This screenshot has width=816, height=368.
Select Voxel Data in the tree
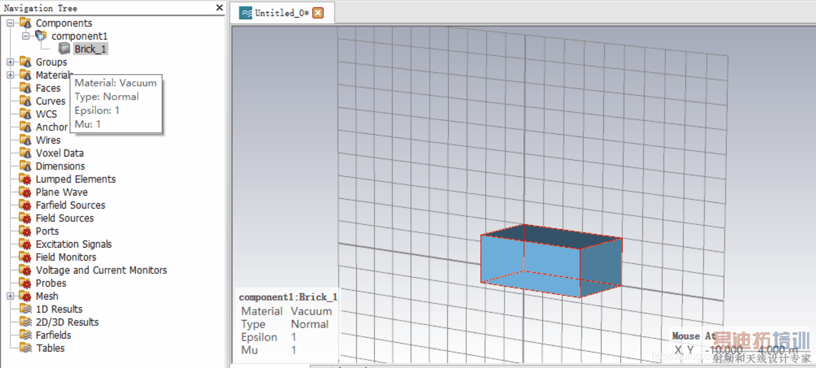[60, 153]
